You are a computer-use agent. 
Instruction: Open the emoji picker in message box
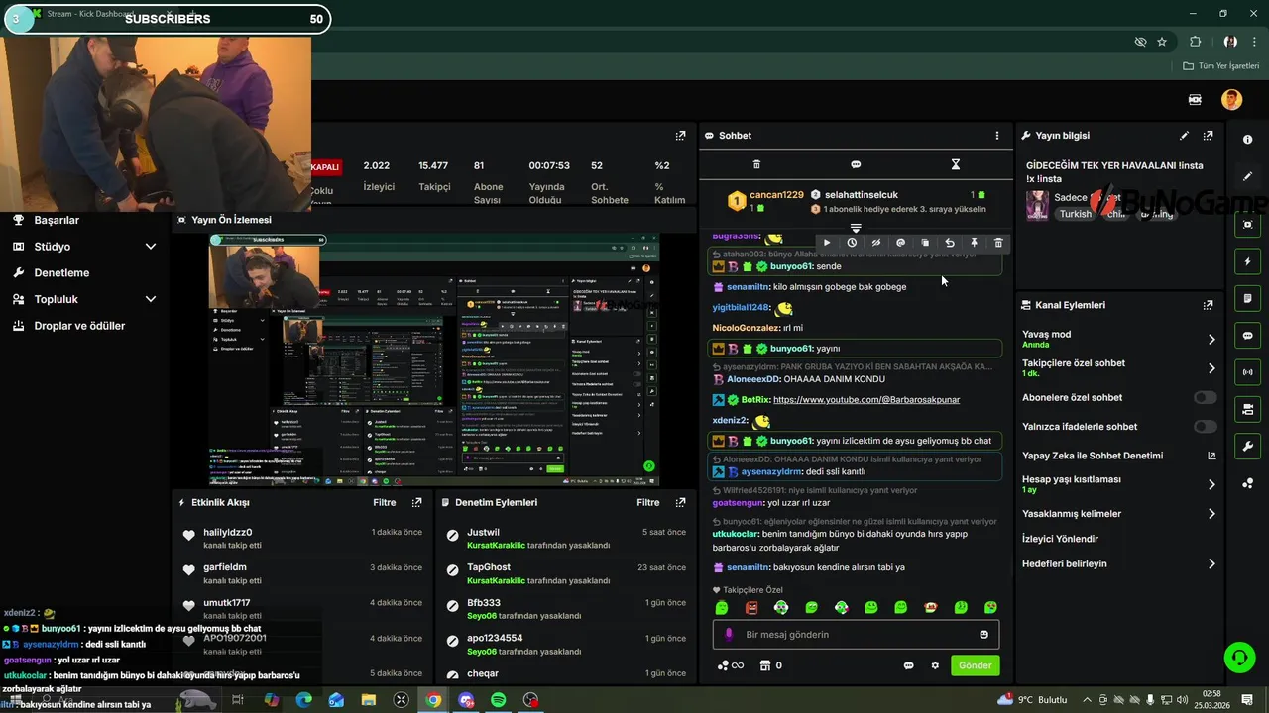coord(983,635)
